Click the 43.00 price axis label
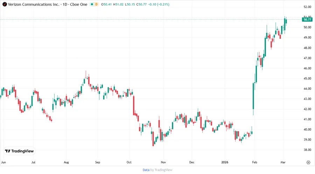 click(x=307, y=99)
